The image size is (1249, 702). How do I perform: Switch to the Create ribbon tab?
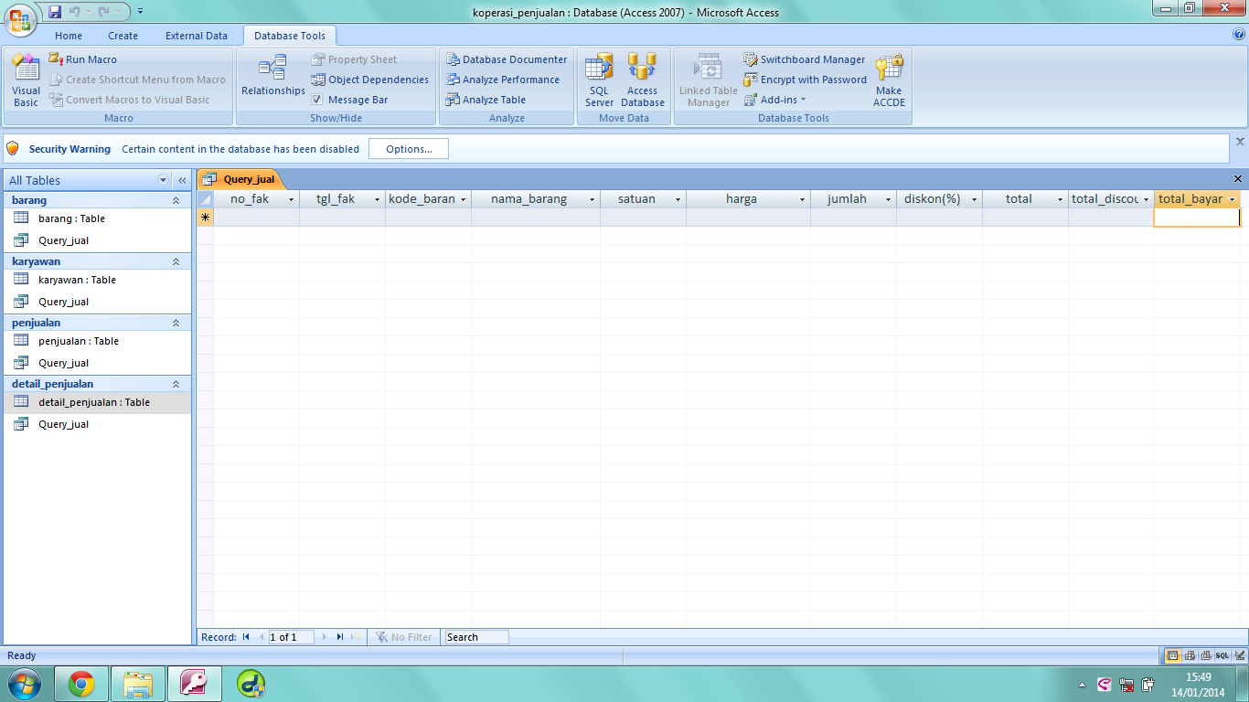[x=123, y=36]
